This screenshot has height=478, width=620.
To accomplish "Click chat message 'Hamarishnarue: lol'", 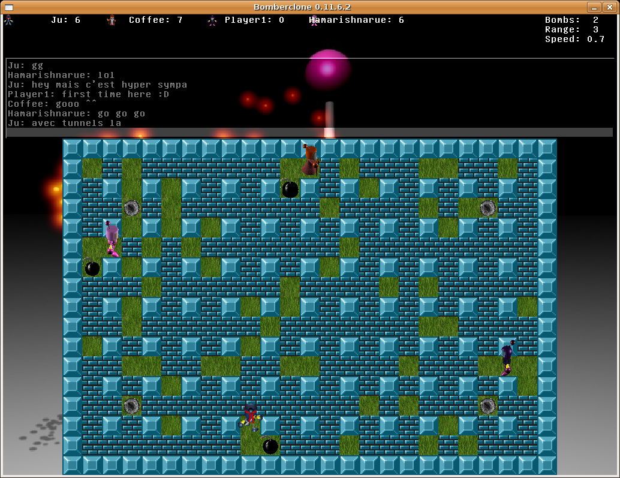I will [61, 75].
